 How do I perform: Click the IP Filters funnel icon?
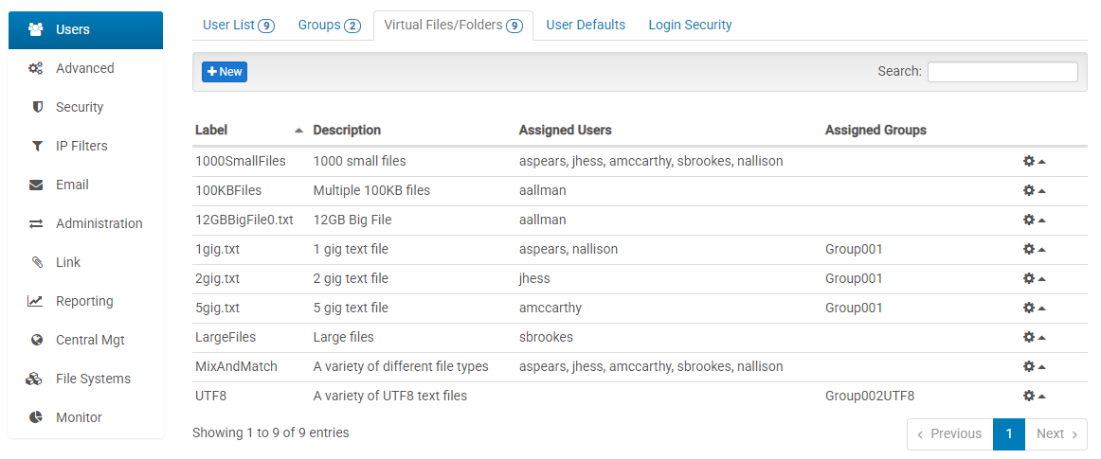tap(37, 146)
